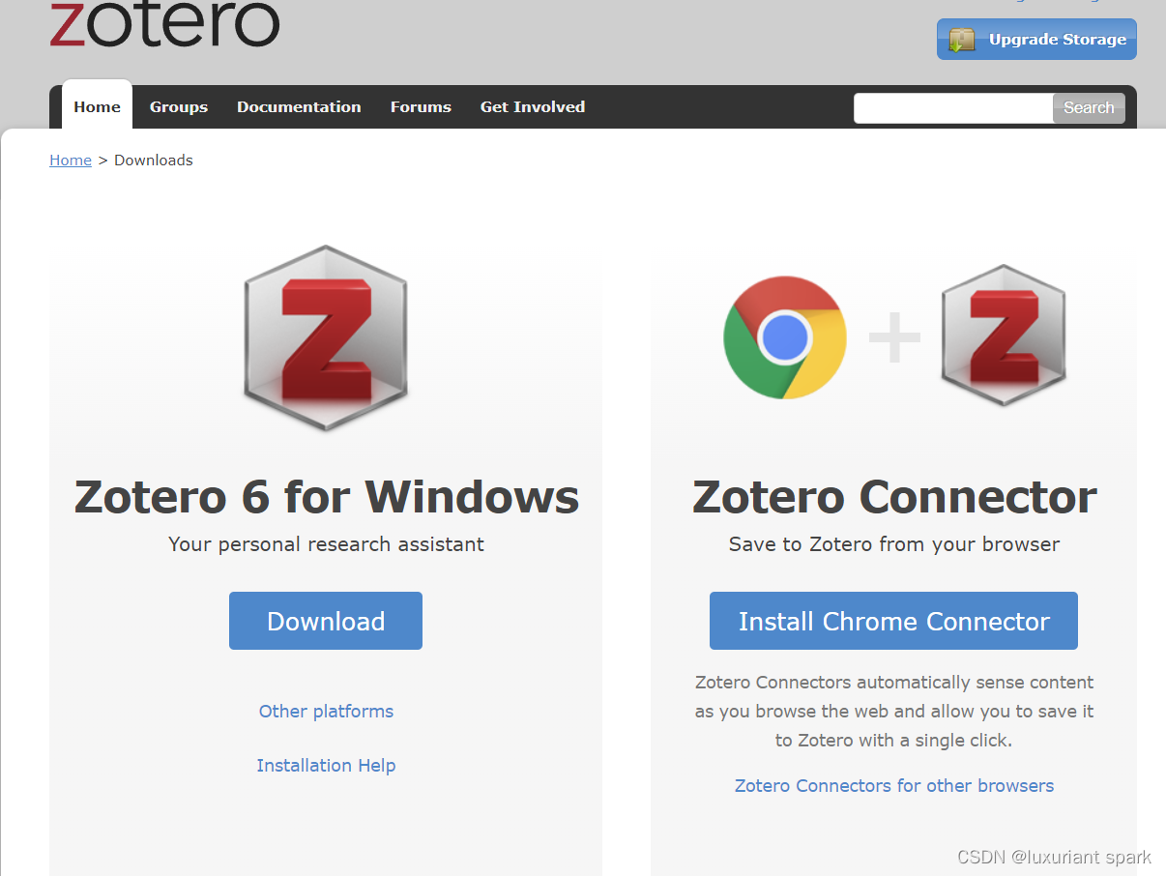The image size is (1166, 876).
Task: Click 'Save to Zotero from your browser' text
Action: click(894, 544)
